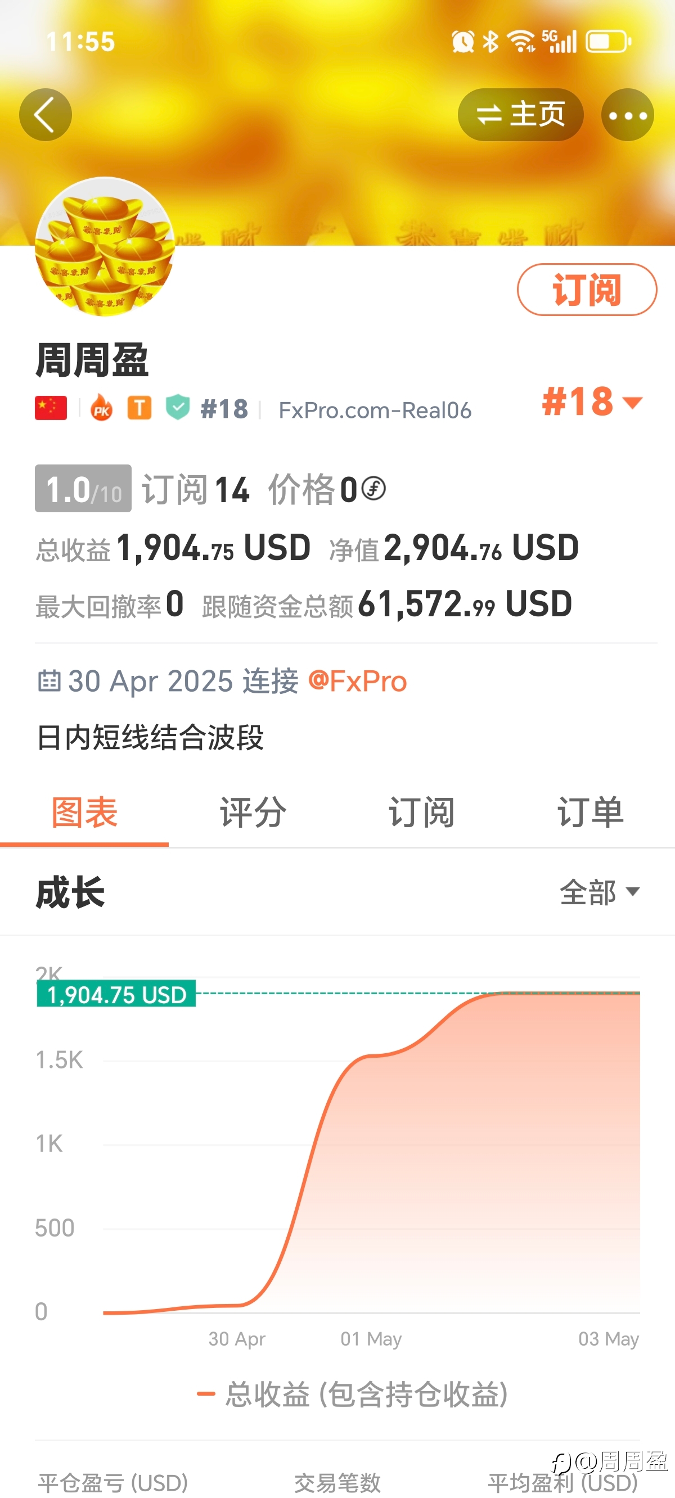Tap the China flag icon

point(51,408)
